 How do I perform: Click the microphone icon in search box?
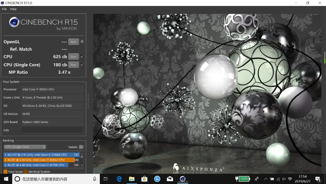pos(95,179)
